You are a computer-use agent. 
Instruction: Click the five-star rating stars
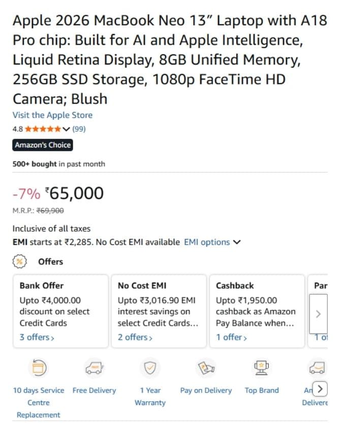pos(43,129)
